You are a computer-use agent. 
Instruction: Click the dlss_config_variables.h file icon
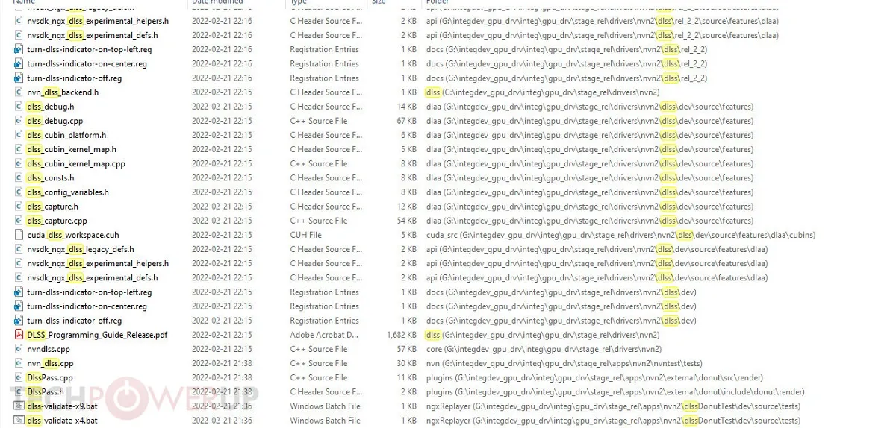(x=19, y=192)
